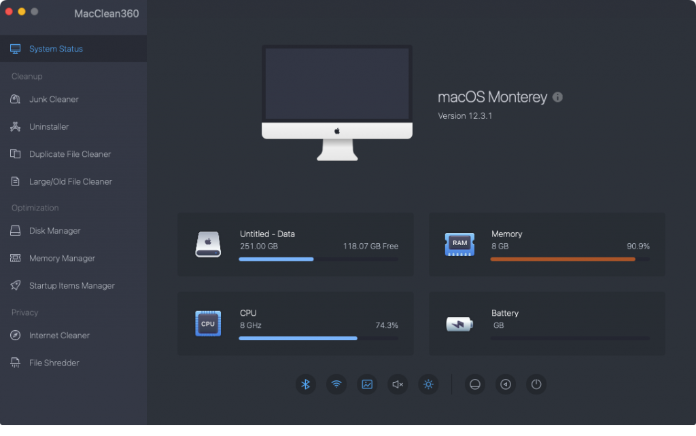Click the 118.07 GB Free value
The image size is (696, 436).
click(370, 246)
